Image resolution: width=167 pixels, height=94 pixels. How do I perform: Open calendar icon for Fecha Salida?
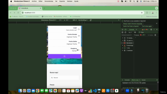[79, 43]
